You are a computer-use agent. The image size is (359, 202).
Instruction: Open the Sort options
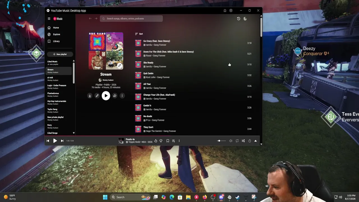139,34
